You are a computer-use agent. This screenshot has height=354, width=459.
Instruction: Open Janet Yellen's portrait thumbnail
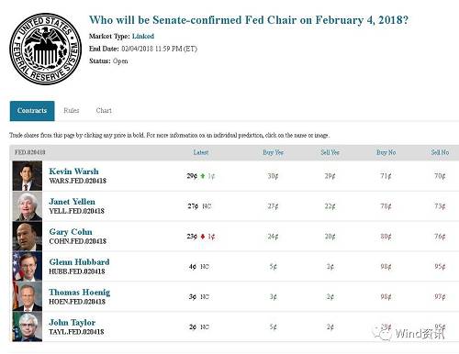28,206
